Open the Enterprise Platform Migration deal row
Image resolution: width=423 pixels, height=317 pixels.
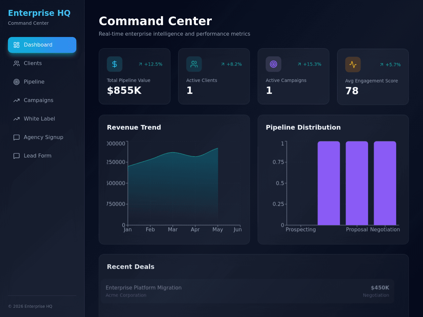coord(248,291)
